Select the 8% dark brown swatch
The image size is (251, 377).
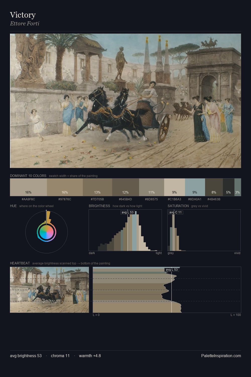[214, 187]
